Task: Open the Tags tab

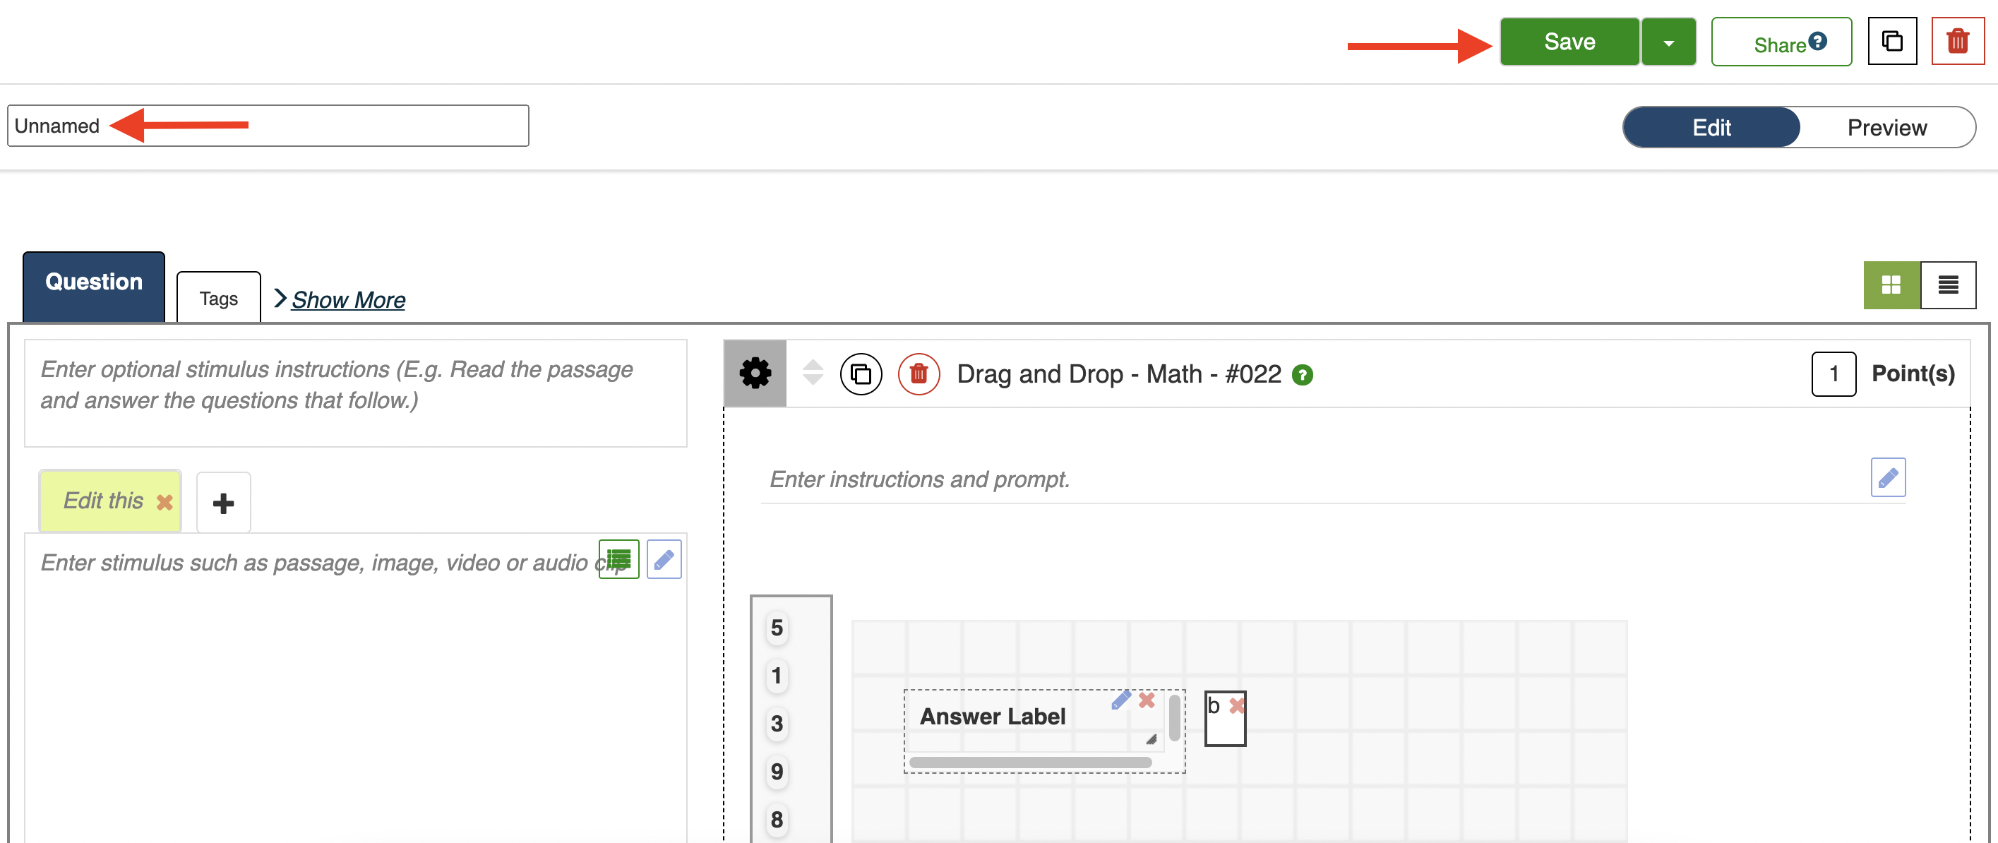Action: click(x=218, y=298)
